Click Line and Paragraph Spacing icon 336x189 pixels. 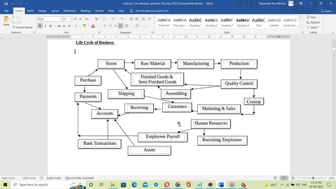pyautogui.click(x=127, y=26)
